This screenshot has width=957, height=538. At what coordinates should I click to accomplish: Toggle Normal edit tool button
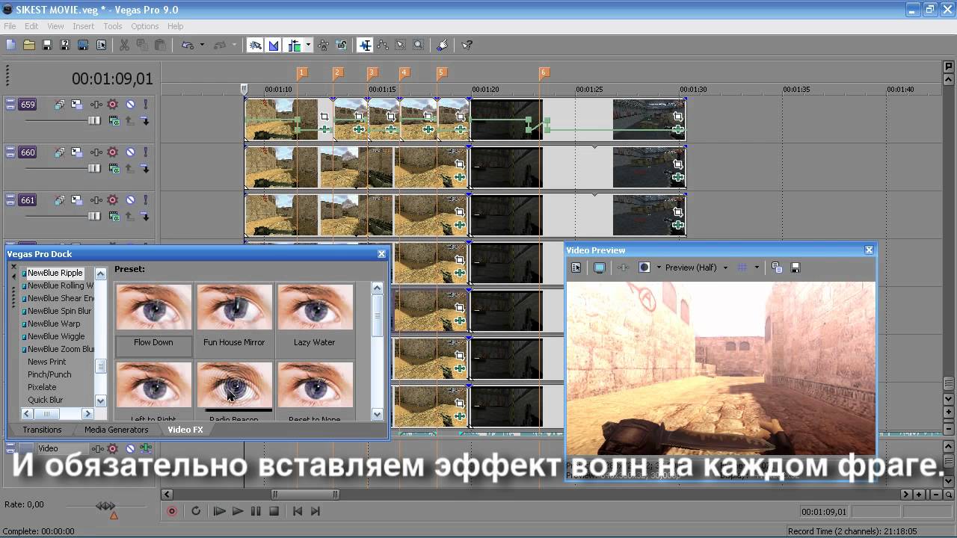[365, 46]
